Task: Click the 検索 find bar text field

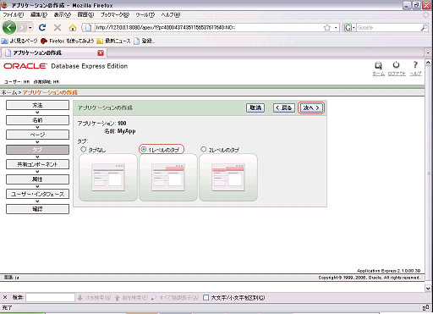Action: coord(50,297)
